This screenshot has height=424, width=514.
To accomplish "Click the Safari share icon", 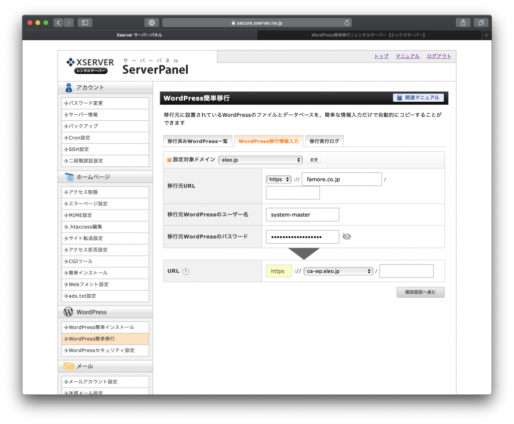I will [463, 23].
